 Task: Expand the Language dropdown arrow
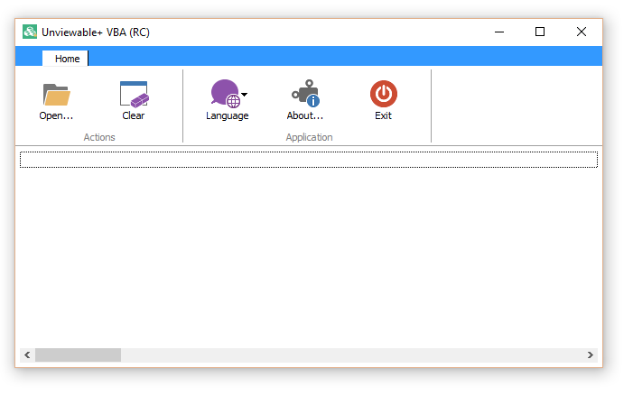(x=245, y=94)
